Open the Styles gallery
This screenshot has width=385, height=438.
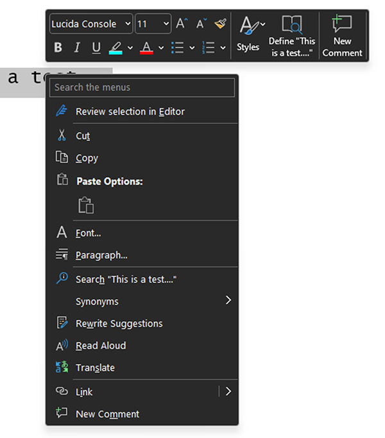click(x=249, y=35)
